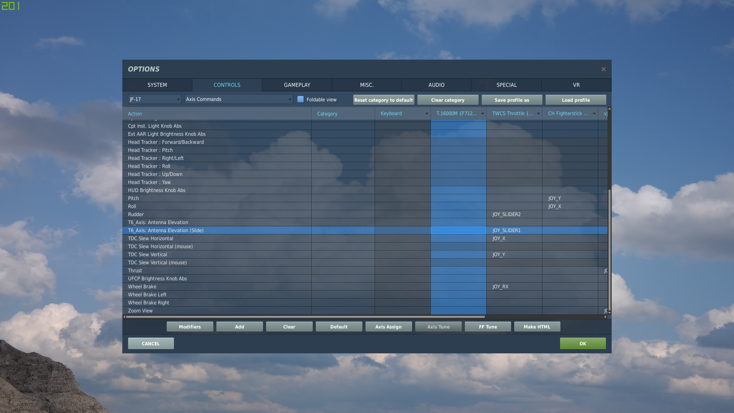
Task: Click the Add button
Action: coord(240,327)
